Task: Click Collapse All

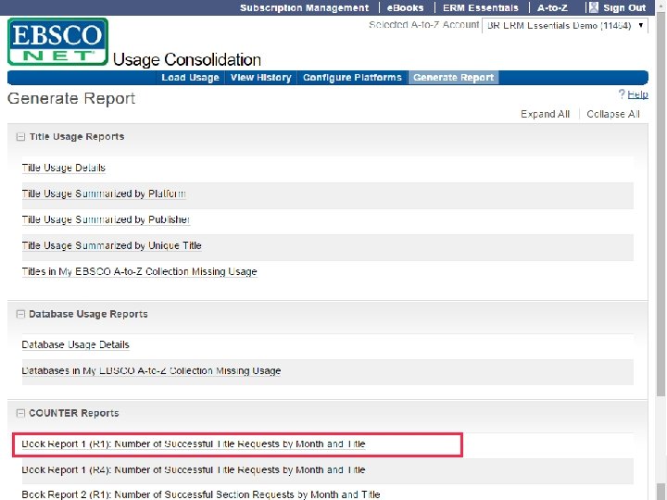Action: tap(613, 114)
